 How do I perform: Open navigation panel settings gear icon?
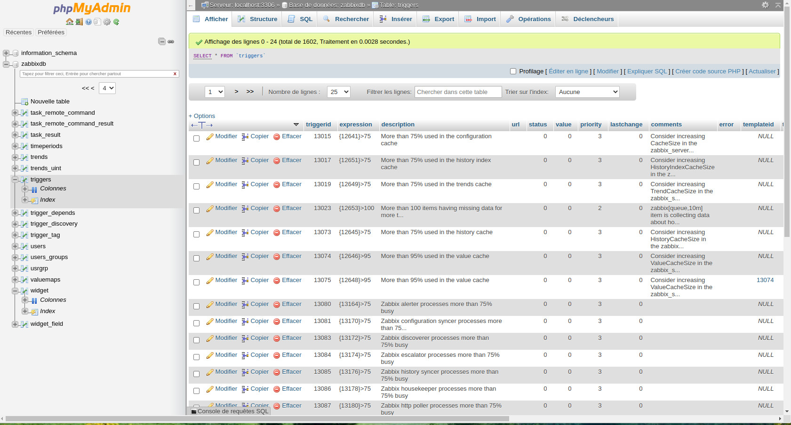click(x=107, y=22)
